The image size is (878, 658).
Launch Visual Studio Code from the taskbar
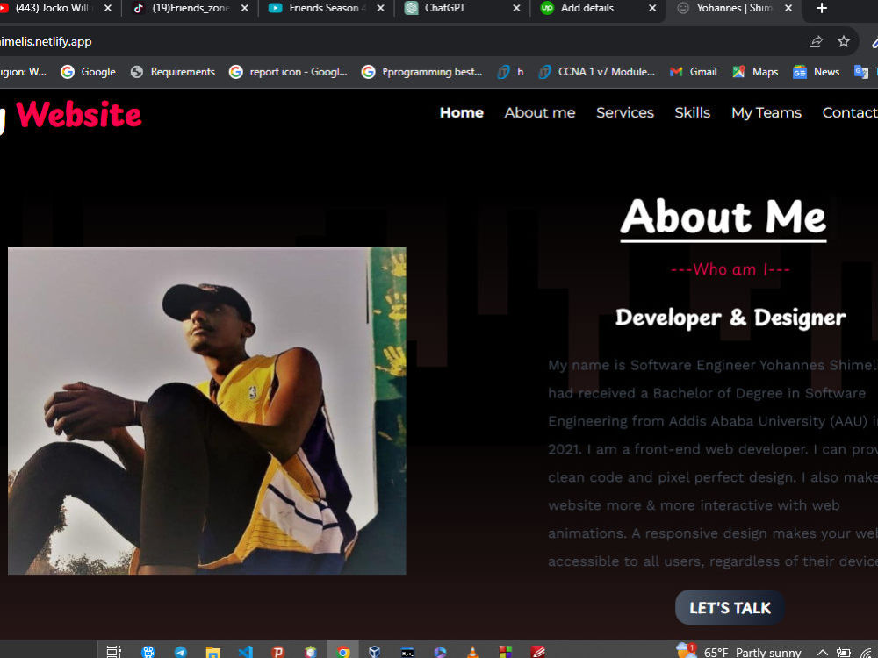pyautogui.click(x=245, y=651)
